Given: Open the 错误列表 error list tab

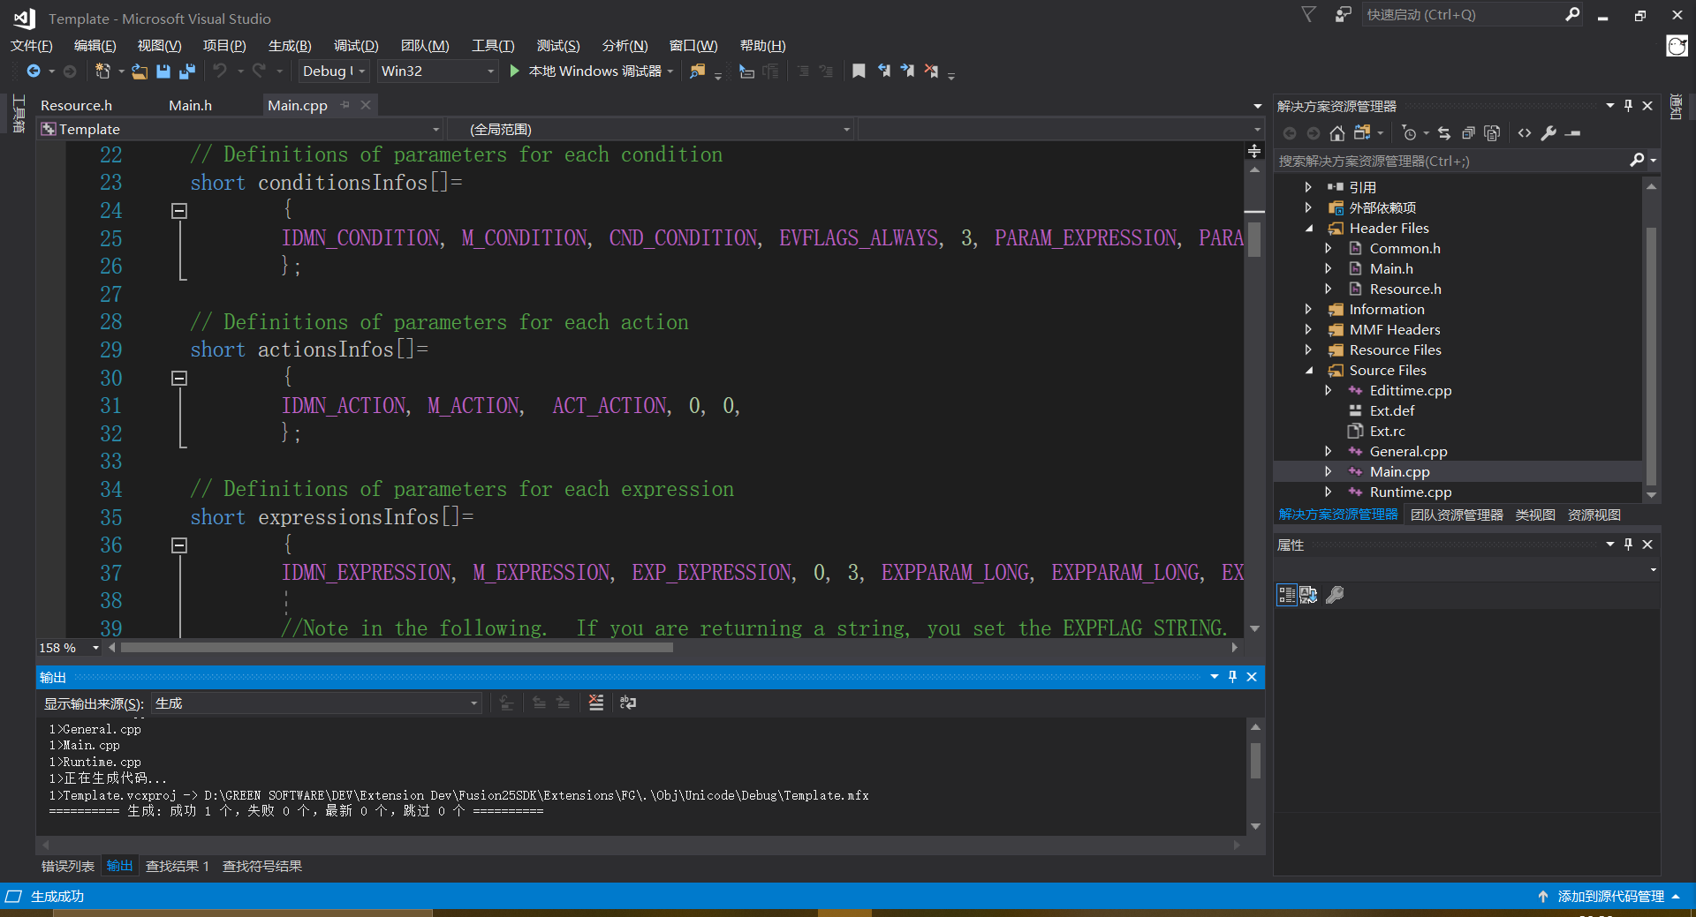Looking at the screenshot, I should [x=67, y=867].
